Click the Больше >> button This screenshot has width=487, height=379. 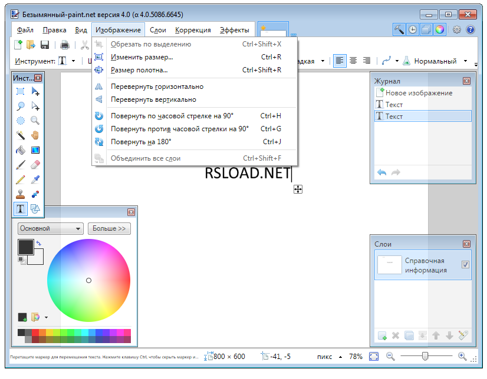click(x=109, y=229)
